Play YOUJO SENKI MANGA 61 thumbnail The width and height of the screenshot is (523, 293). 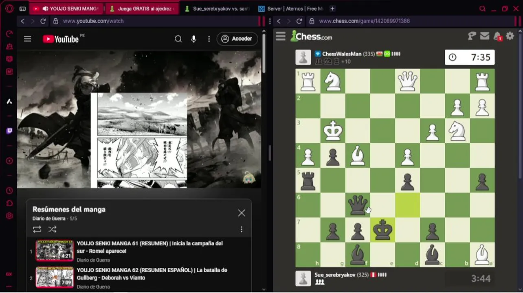(x=55, y=250)
